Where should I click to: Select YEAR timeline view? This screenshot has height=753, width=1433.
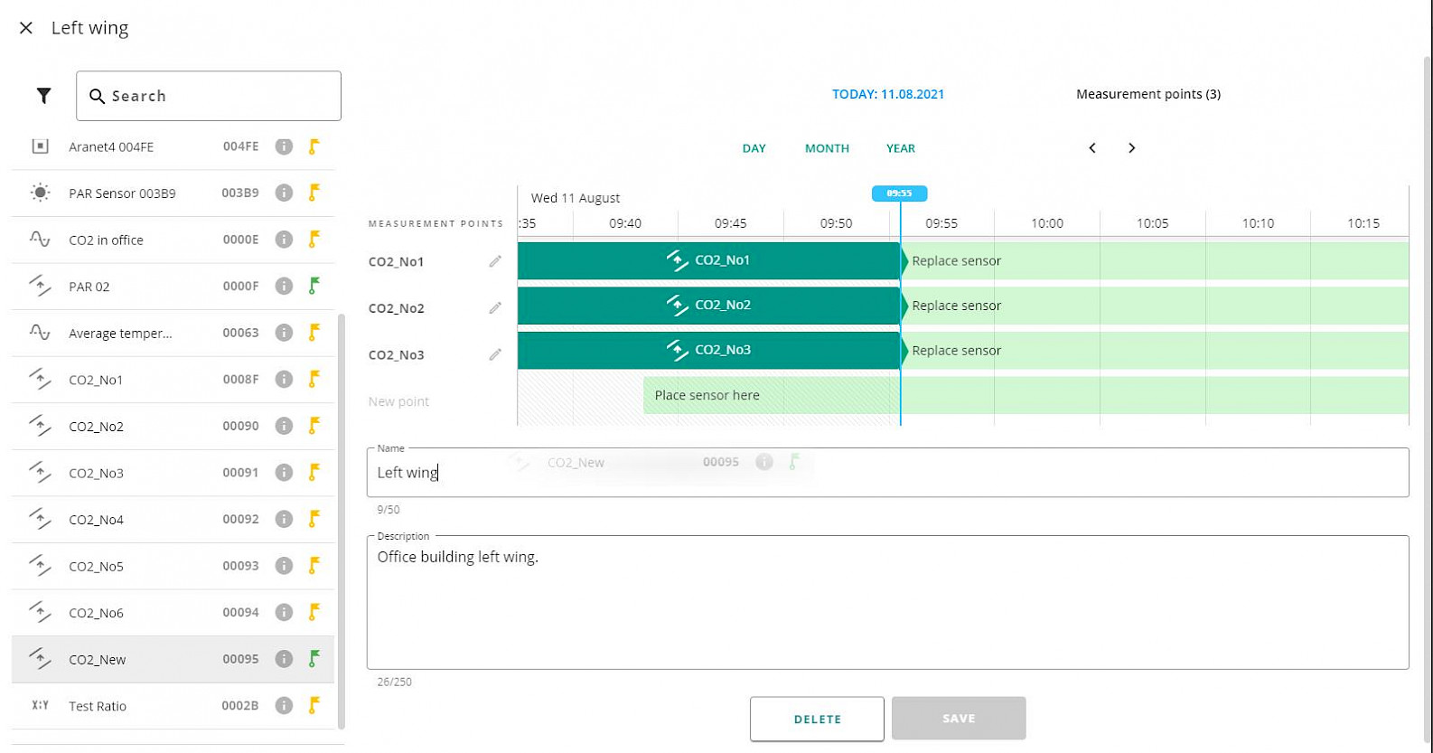[900, 148]
